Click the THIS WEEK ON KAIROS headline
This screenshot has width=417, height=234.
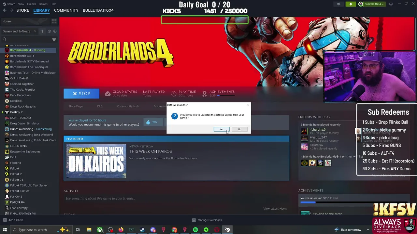(151, 151)
